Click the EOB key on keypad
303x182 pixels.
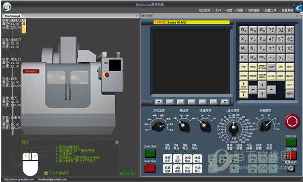tap(262, 58)
